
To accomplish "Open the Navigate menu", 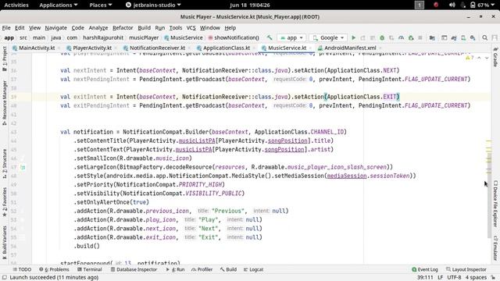I will click(x=55, y=28).
